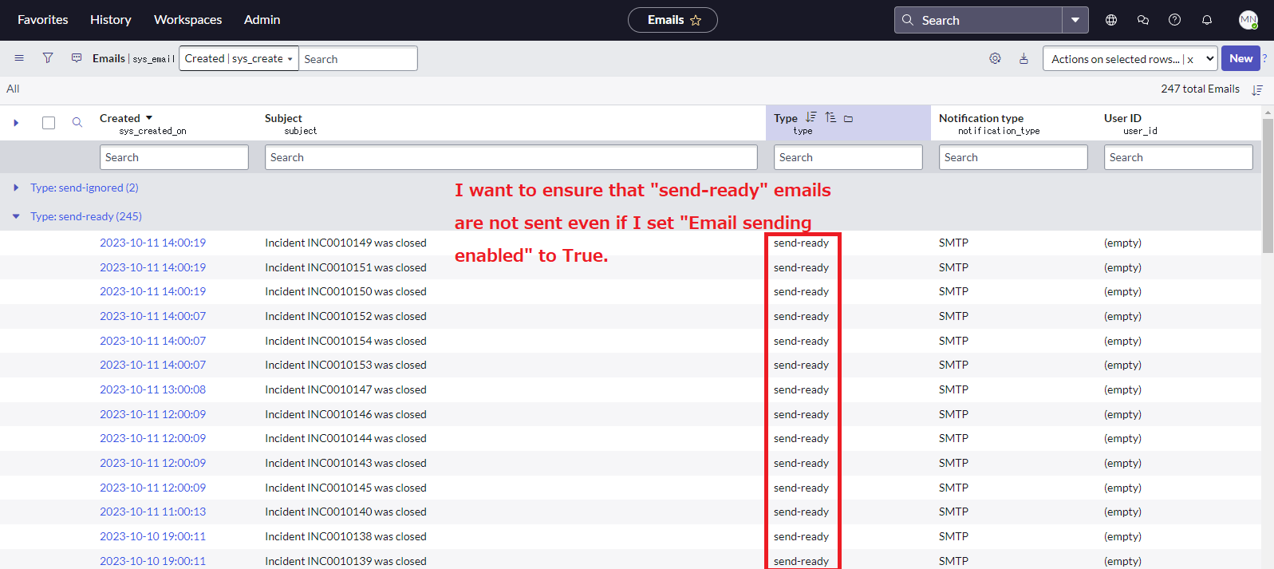The image size is (1274, 569).
Task: Click the magnifier icon in the column header row
Action: tap(77, 122)
